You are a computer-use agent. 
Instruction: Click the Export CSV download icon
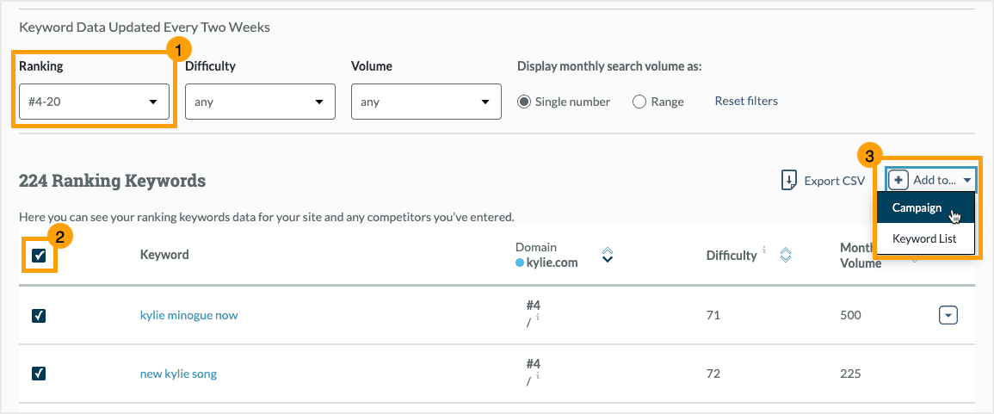788,180
